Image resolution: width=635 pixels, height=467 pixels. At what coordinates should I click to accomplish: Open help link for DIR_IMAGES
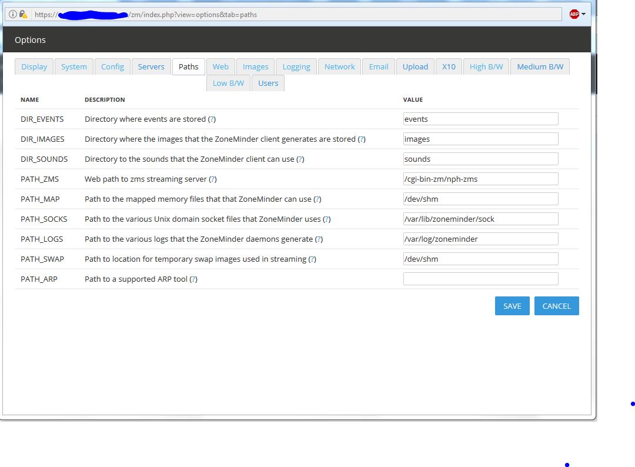(x=362, y=139)
